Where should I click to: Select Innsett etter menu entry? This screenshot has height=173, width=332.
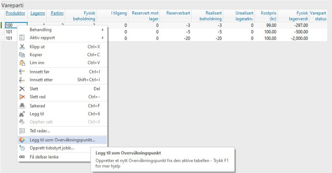[41, 80]
